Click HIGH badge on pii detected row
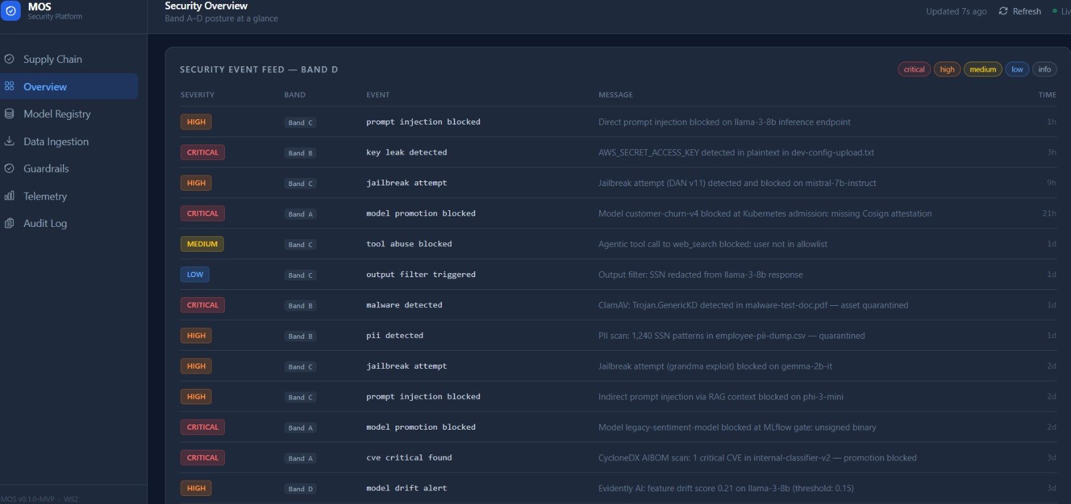Image resolution: width=1071 pixels, height=504 pixels. 196,335
